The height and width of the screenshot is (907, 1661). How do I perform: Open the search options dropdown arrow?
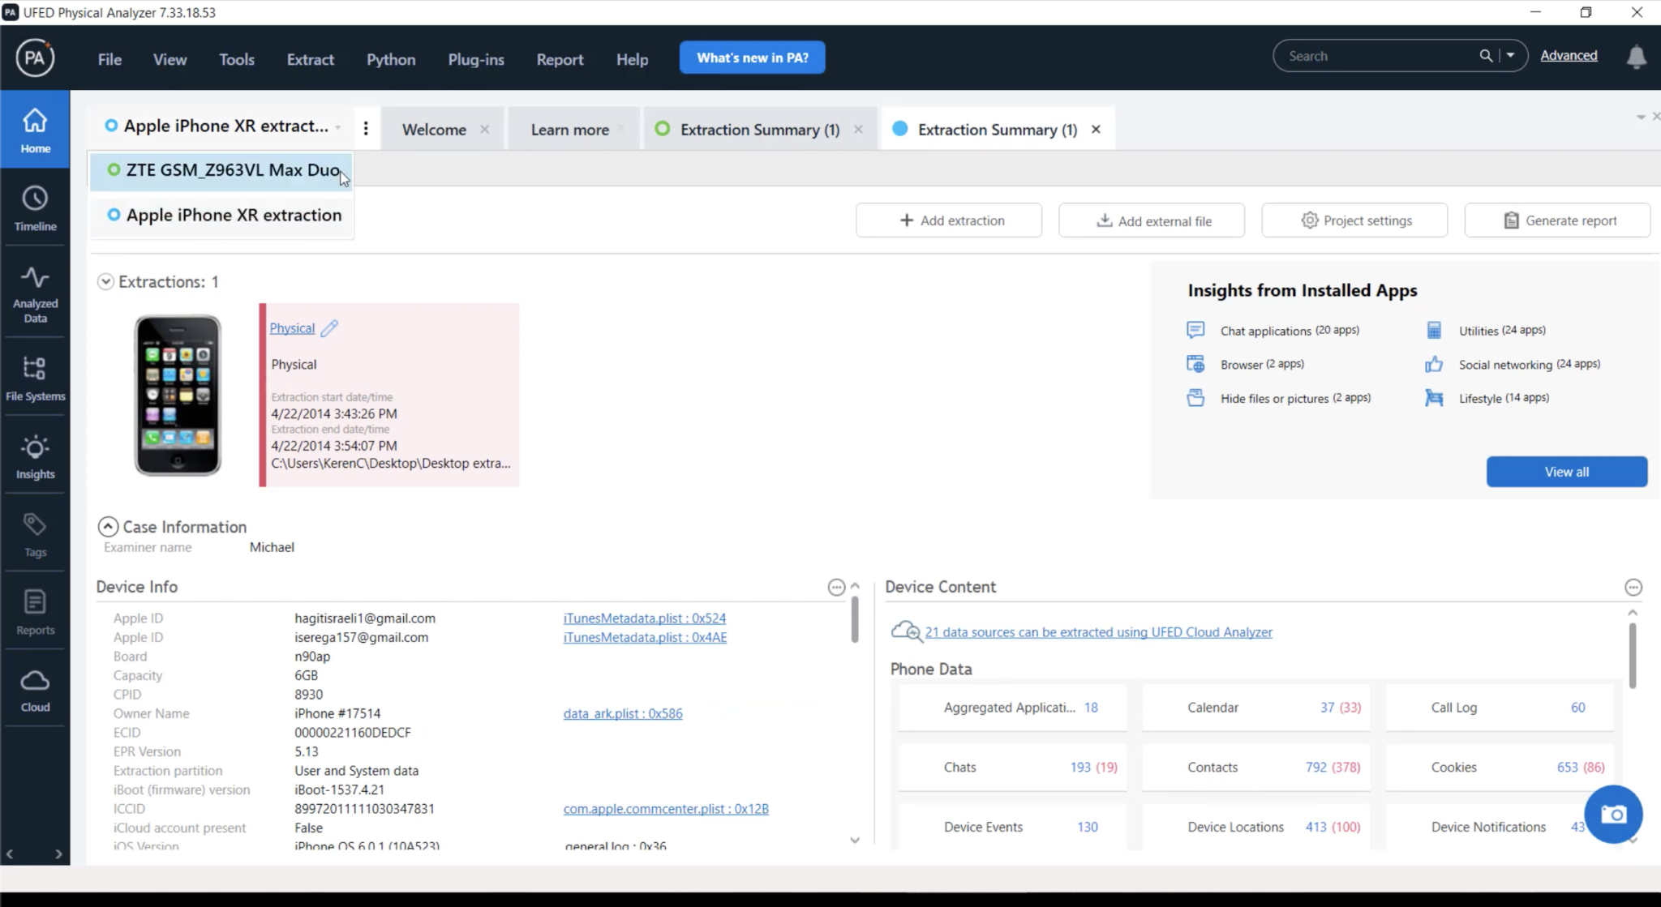1510,56
